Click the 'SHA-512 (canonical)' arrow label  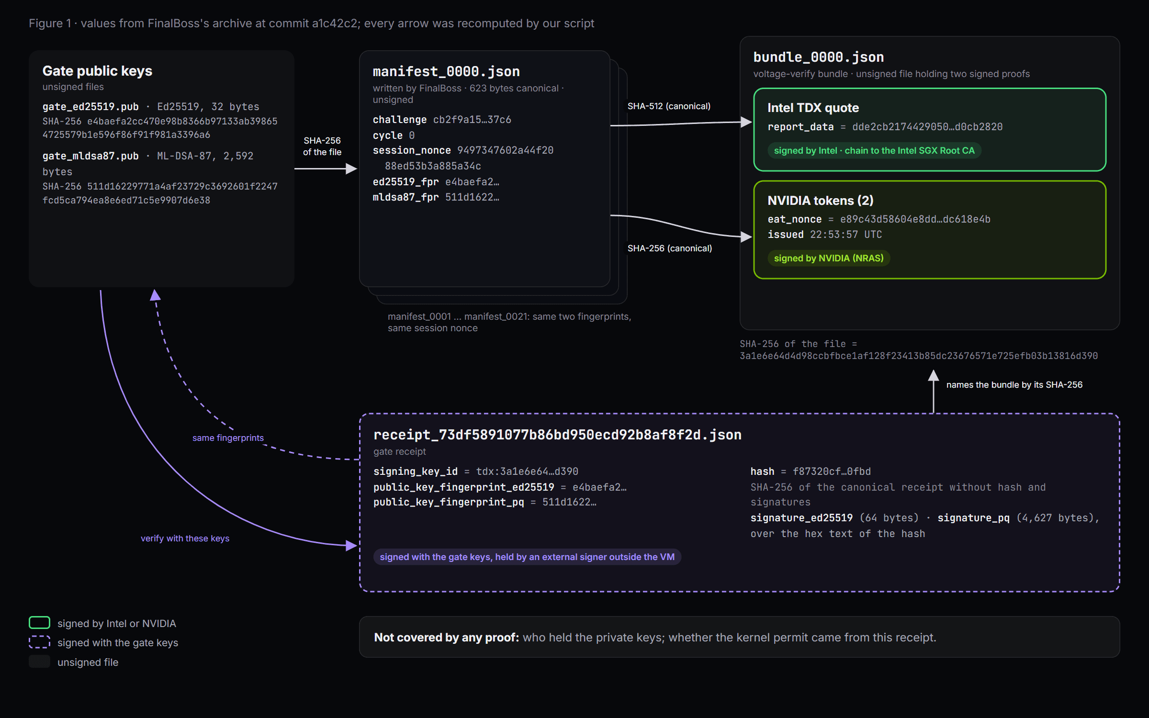click(669, 106)
